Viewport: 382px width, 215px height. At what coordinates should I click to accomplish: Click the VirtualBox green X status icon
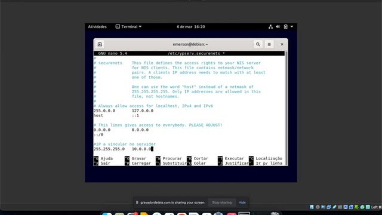[357, 207]
